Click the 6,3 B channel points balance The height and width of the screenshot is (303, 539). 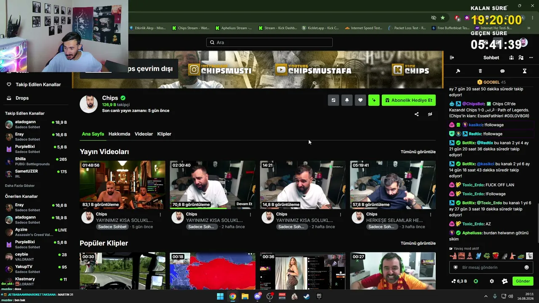(x=459, y=281)
